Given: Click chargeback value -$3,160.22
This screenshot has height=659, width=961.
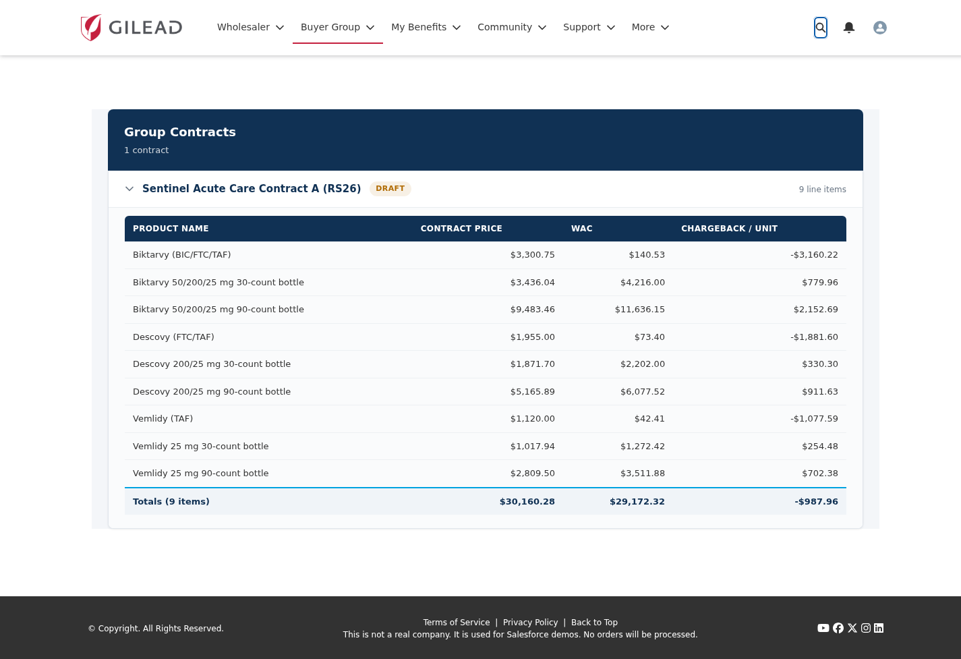Looking at the screenshot, I should (815, 255).
